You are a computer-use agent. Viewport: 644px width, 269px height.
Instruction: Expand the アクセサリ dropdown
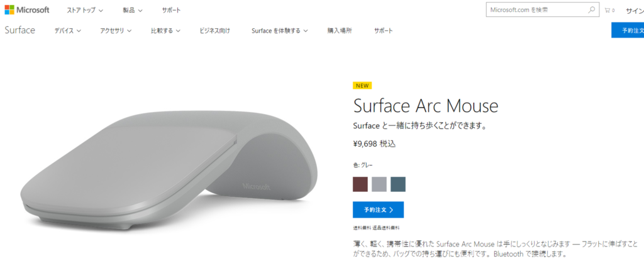tap(116, 31)
